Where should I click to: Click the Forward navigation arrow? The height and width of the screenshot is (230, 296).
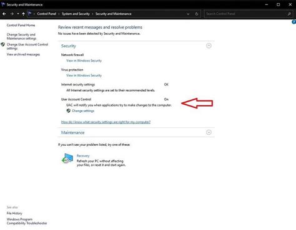[12, 14]
